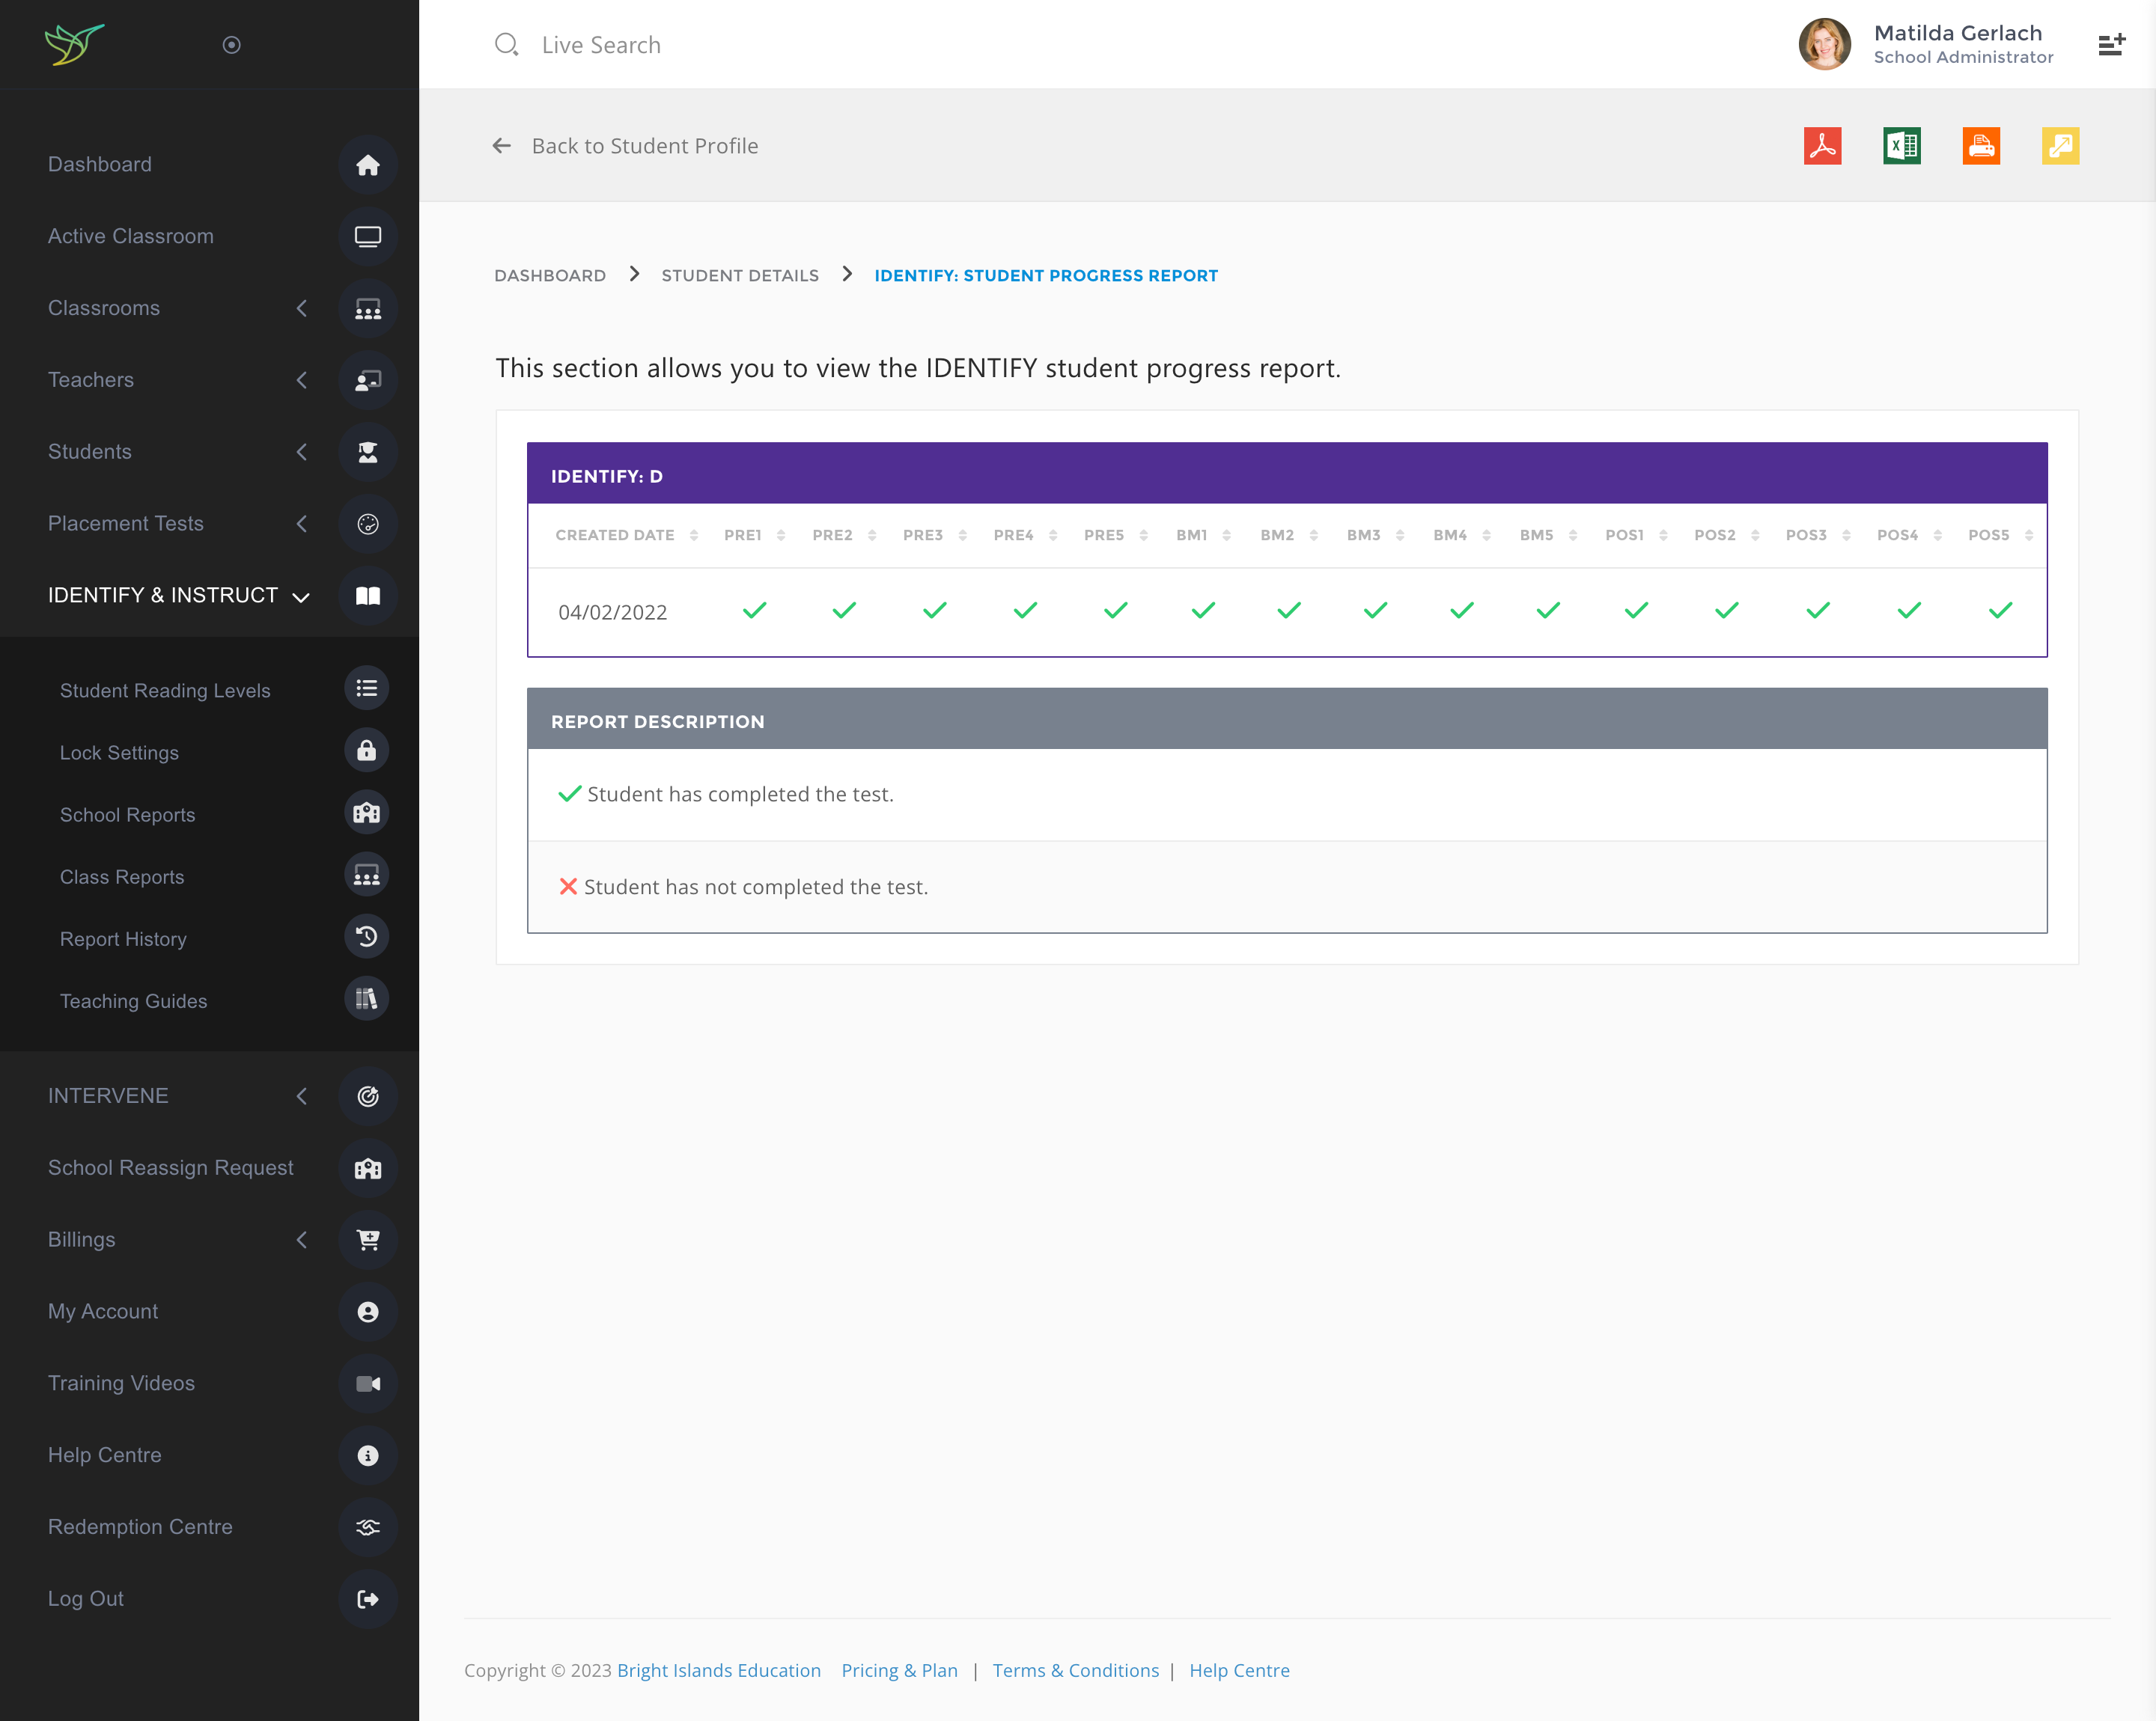Click the Log Out icon
The image size is (2156, 1721).
click(367, 1599)
